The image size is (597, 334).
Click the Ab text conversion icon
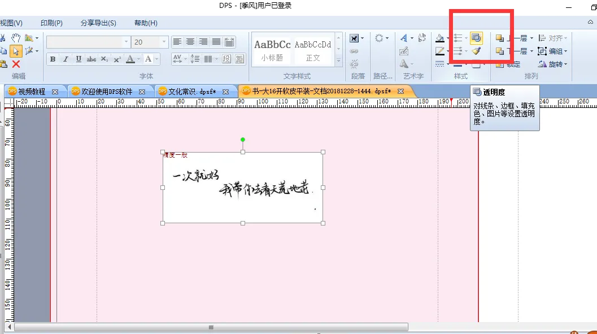(x=421, y=37)
